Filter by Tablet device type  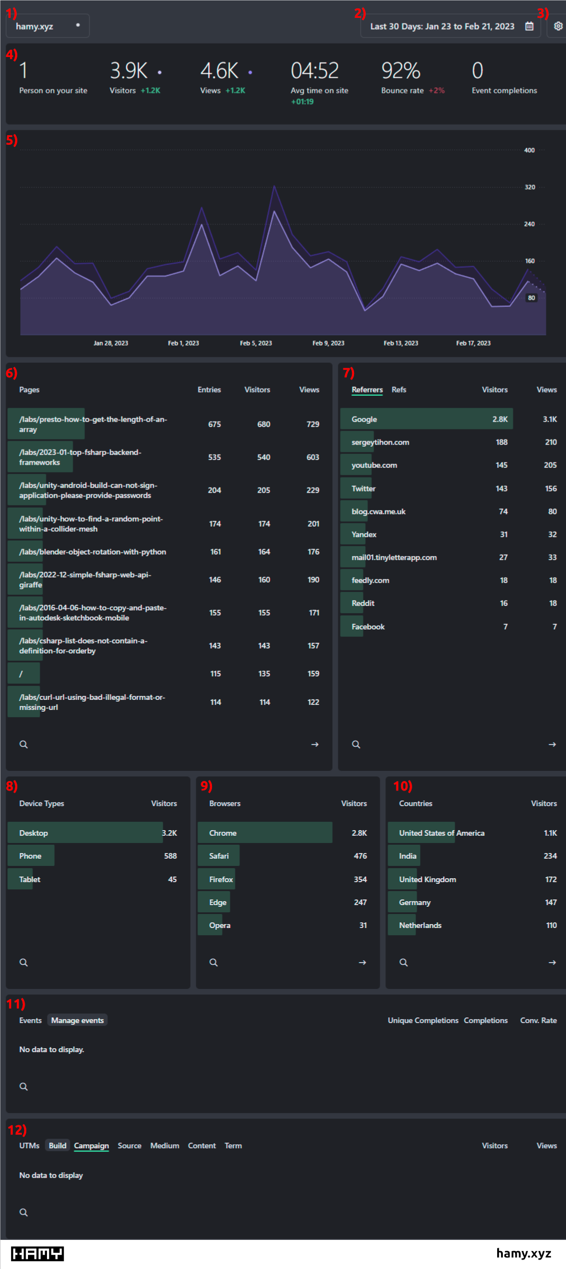[98, 879]
